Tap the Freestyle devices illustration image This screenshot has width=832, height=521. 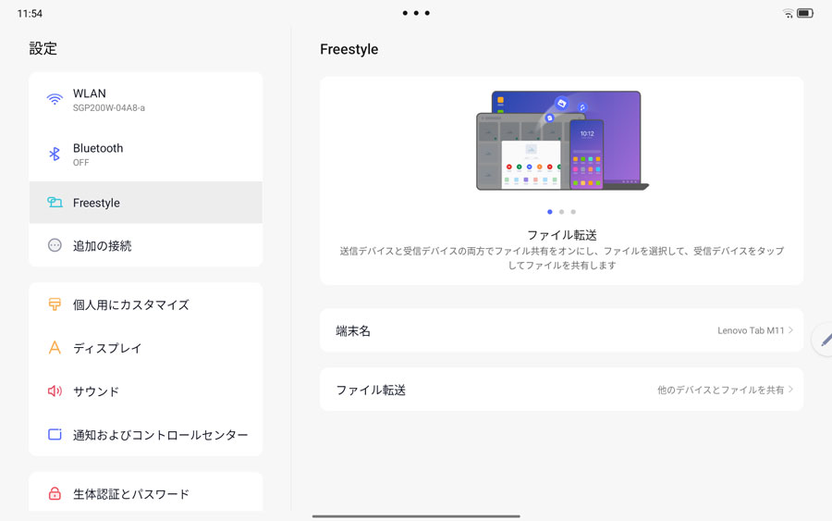(562, 141)
